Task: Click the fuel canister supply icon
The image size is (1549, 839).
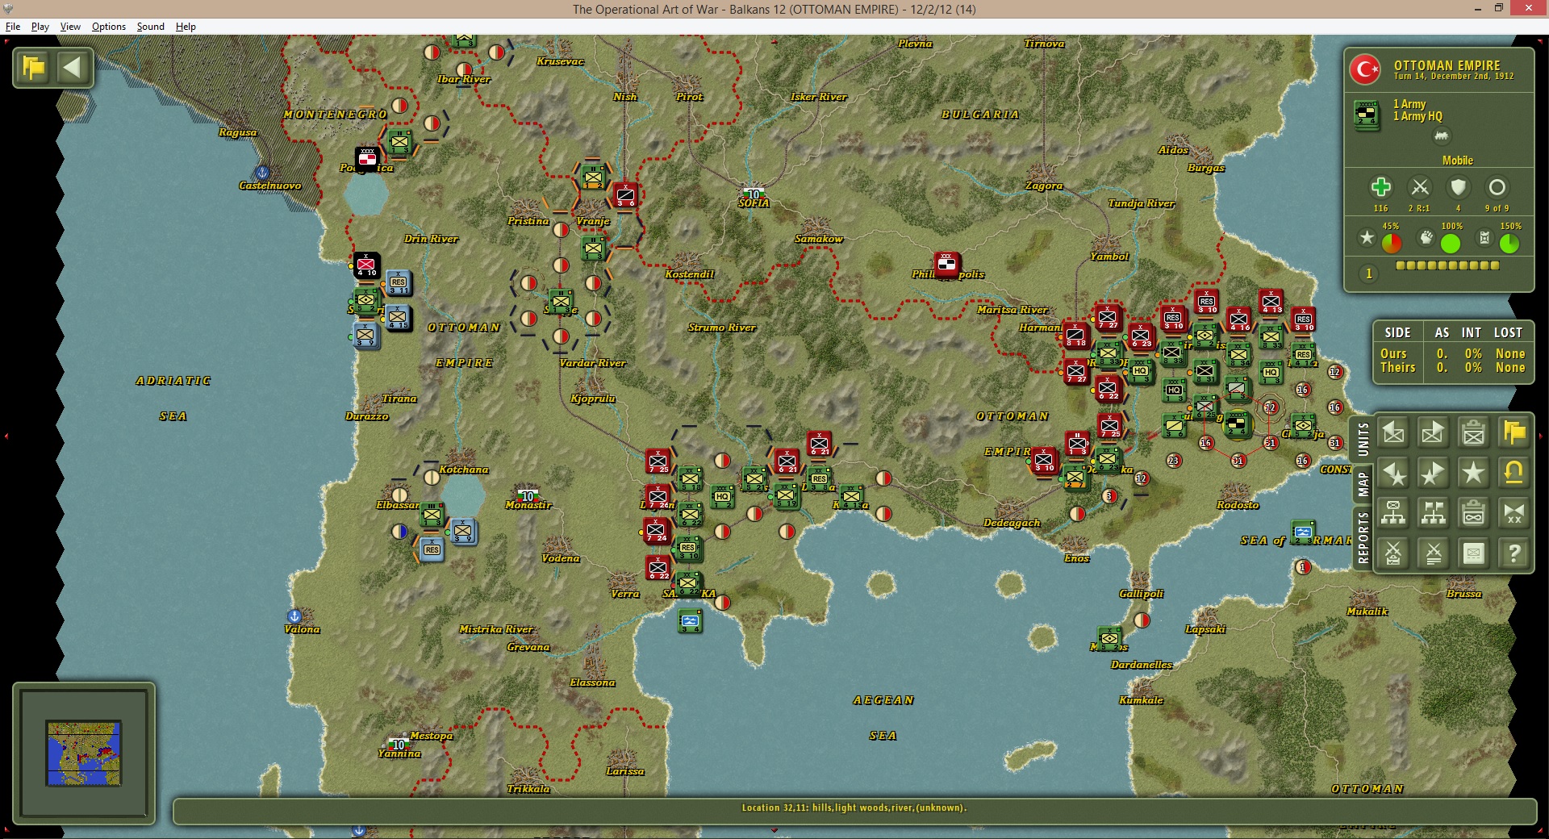Action: coord(1484,238)
